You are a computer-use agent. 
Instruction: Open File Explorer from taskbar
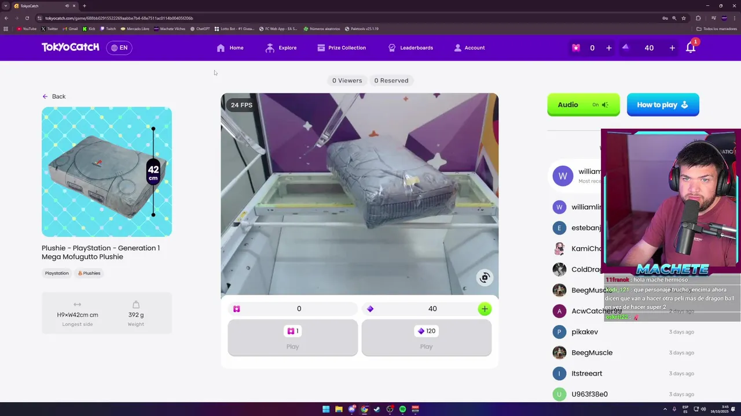(339, 409)
